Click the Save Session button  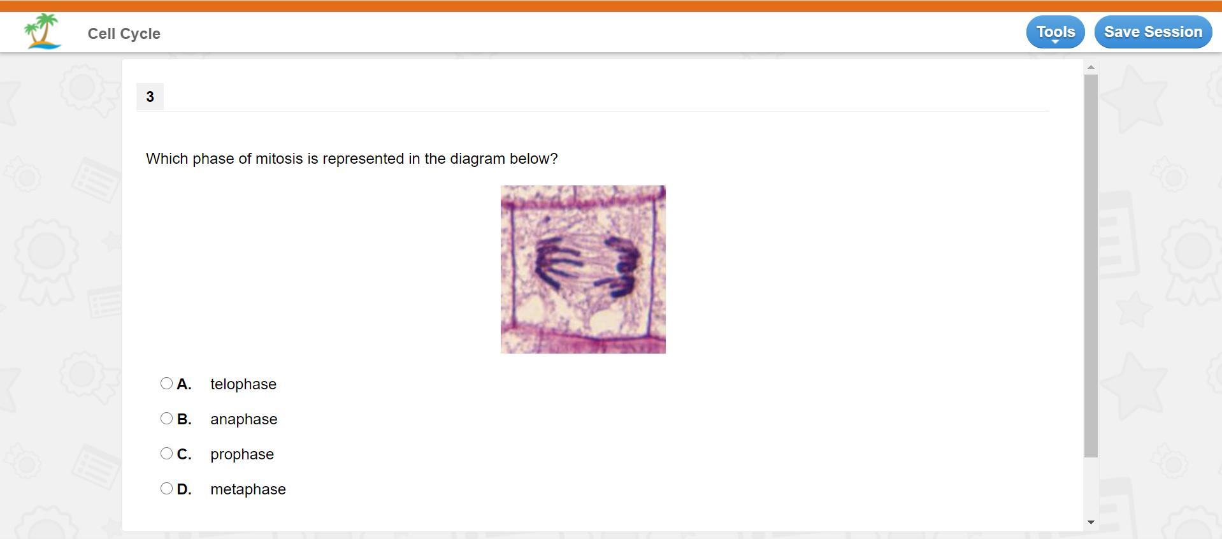(1153, 32)
